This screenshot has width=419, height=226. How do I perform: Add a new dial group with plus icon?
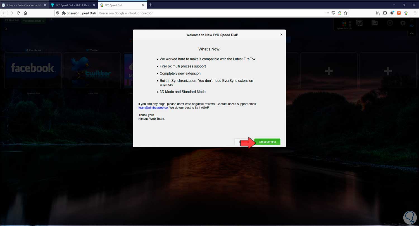(x=51, y=20)
